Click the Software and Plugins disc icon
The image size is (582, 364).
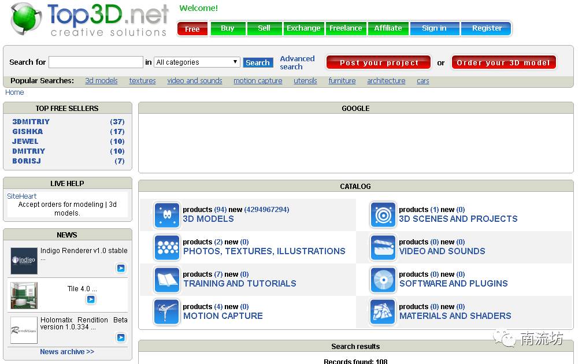point(383,280)
